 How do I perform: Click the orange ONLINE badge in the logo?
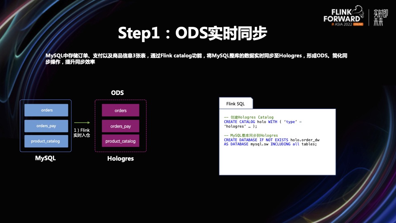[x=358, y=24]
